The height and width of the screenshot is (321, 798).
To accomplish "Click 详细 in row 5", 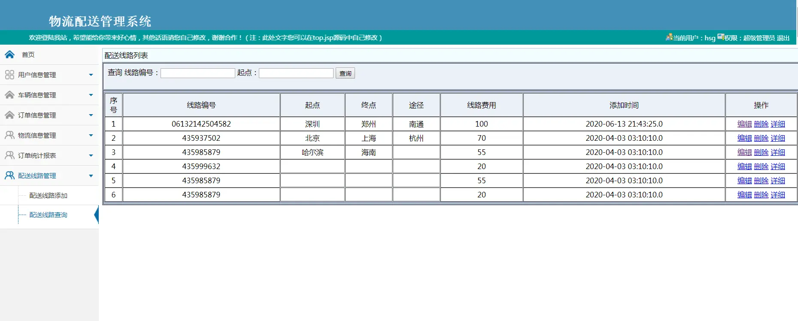I will tap(778, 181).
